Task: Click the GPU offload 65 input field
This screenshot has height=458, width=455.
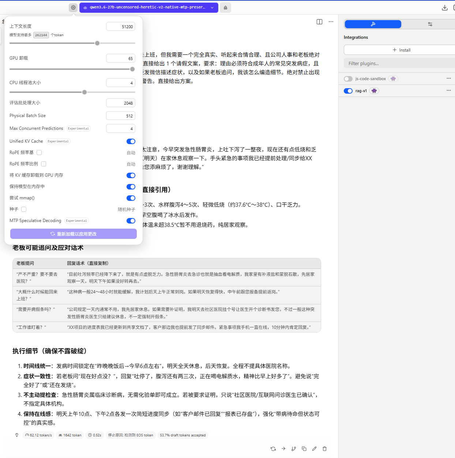Action: tap(121, 58)
